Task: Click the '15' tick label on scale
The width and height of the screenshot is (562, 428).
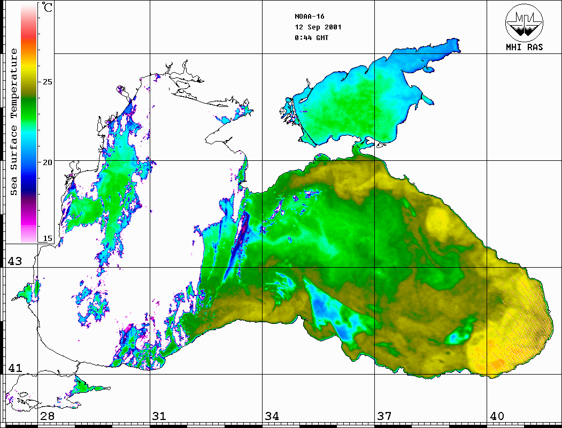Action: (47, 238)
